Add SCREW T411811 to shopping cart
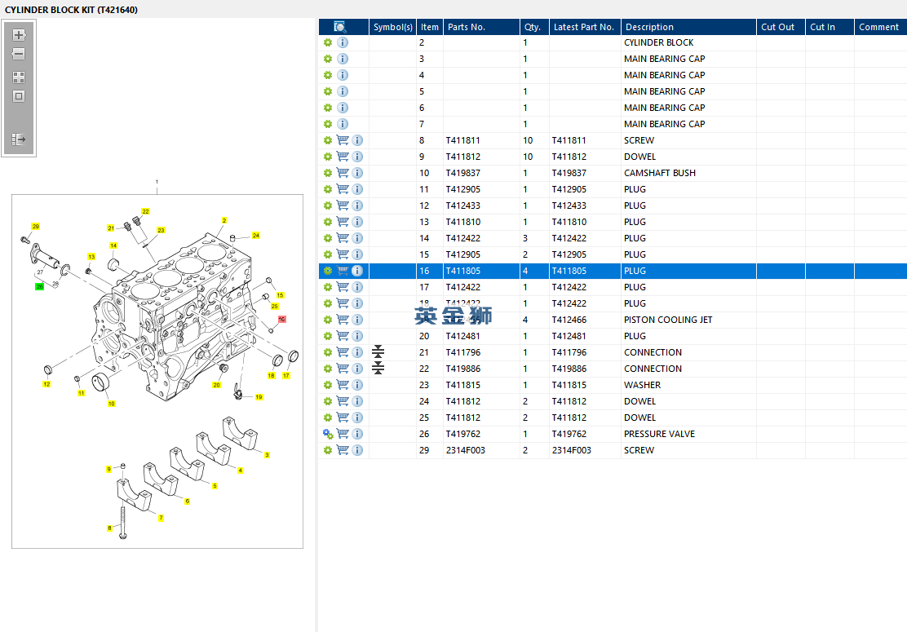This screenshot has height=632, width=907. tap(343, 140)
